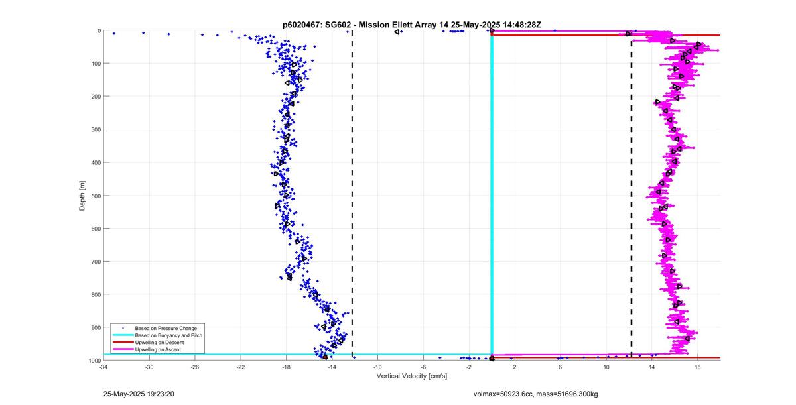Click the positive '6' x-axis tick label
This screenshot has width=796, height=405.
561,367
